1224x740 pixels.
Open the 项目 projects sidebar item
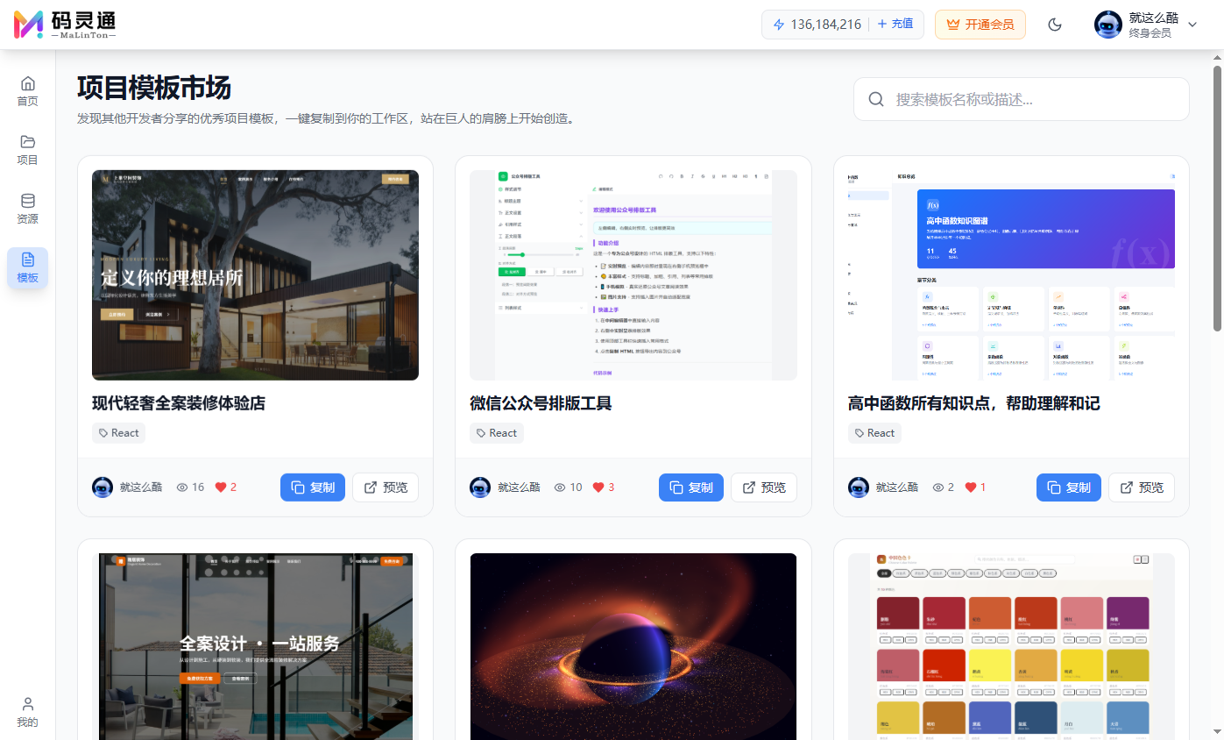click(x=28, y=150)
